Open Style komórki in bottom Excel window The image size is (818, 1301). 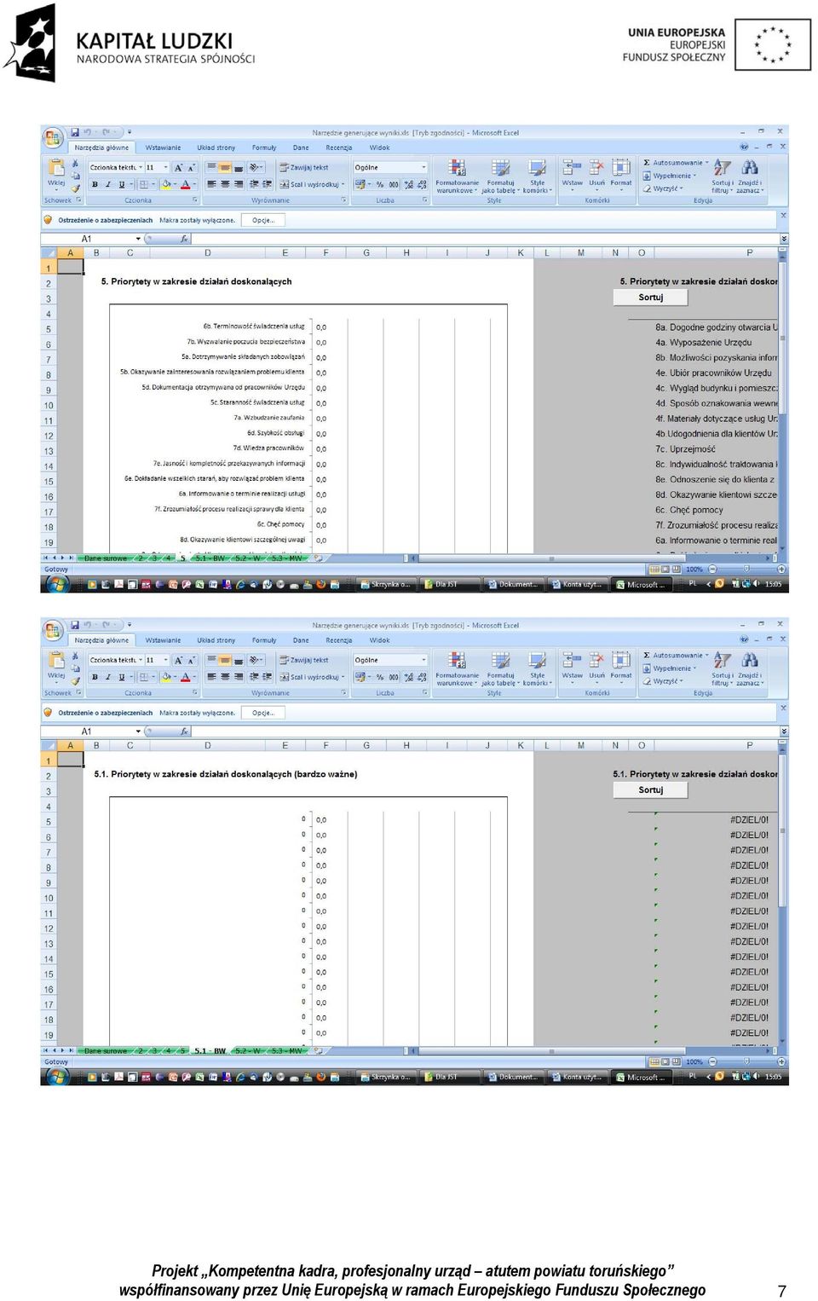(x=537, y=669)
